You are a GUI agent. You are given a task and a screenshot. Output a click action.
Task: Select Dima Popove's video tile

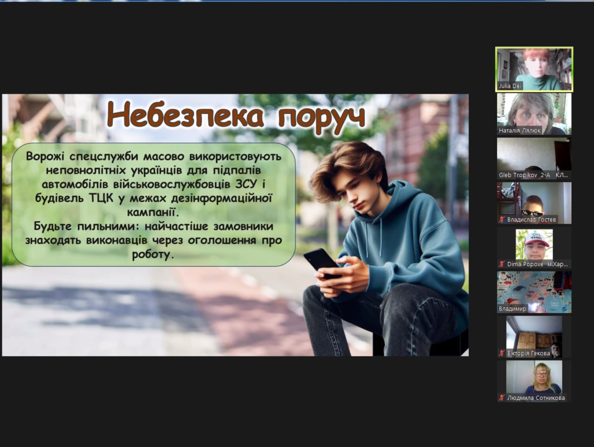[x=534, y=248]
